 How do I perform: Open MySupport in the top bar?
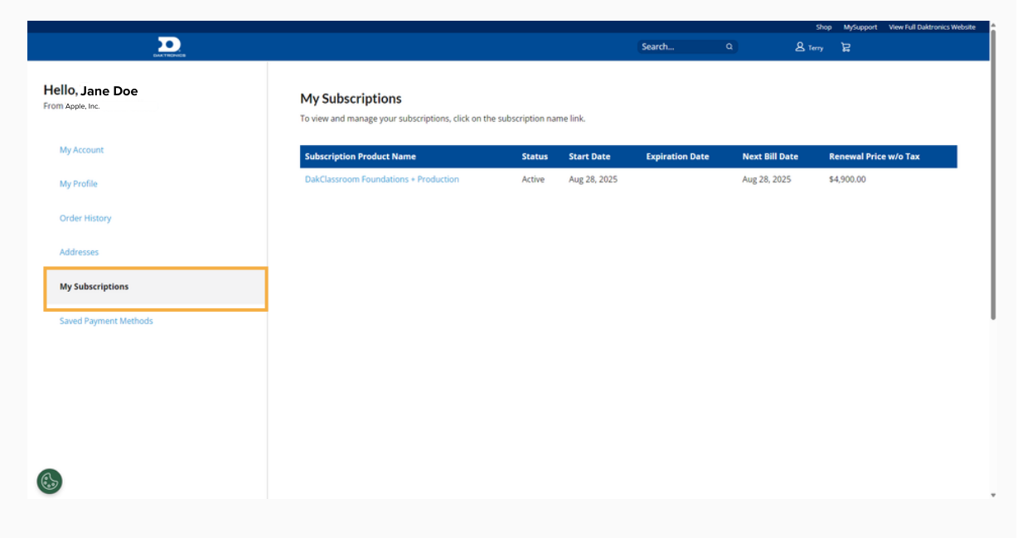pos(860,27)
